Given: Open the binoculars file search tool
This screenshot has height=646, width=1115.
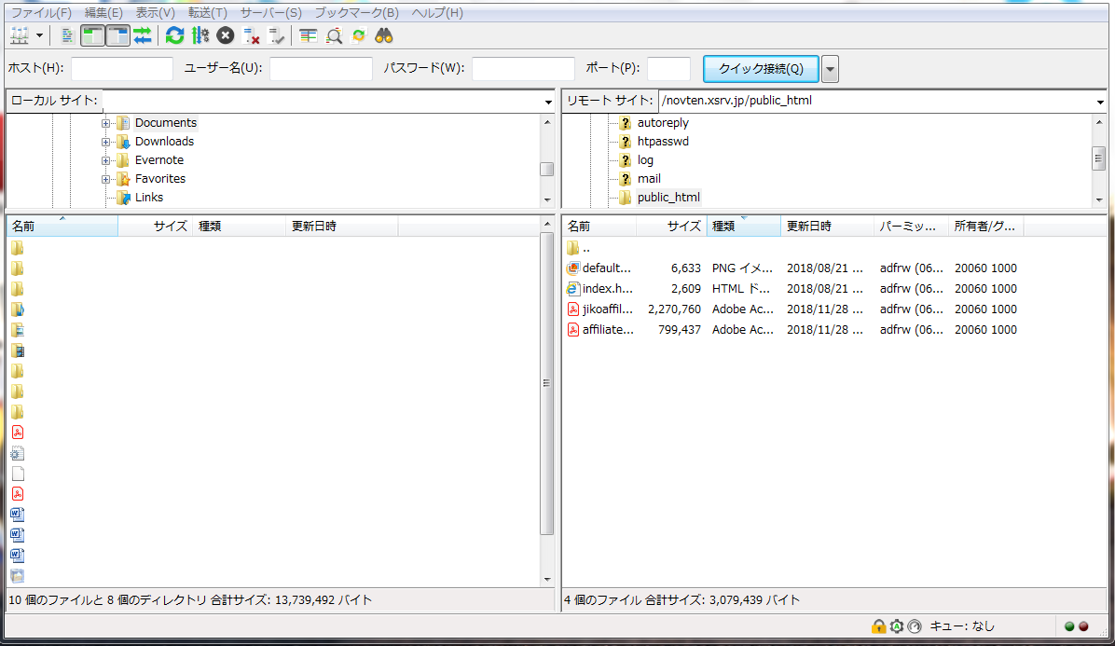Looking at the screenshot, I should pos(384,36).
